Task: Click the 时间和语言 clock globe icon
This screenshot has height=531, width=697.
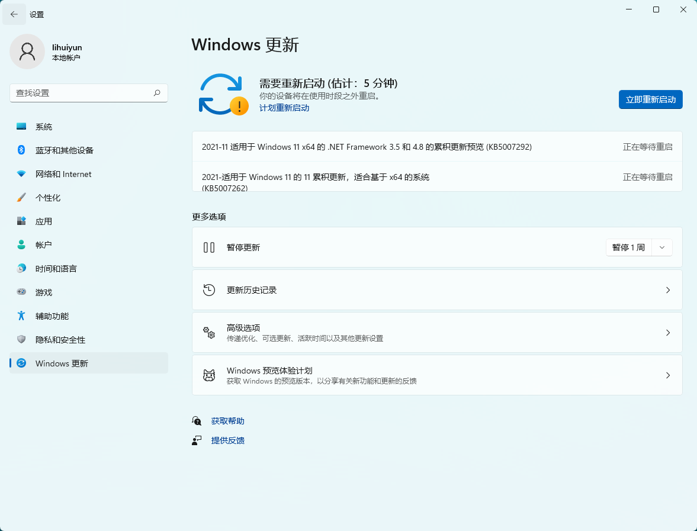Action: point(21,268)
